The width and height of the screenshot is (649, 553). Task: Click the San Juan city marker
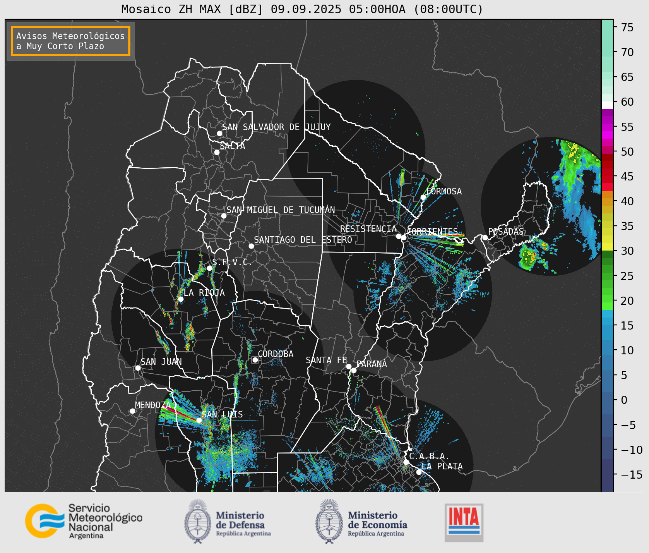[x=138, y=368]
